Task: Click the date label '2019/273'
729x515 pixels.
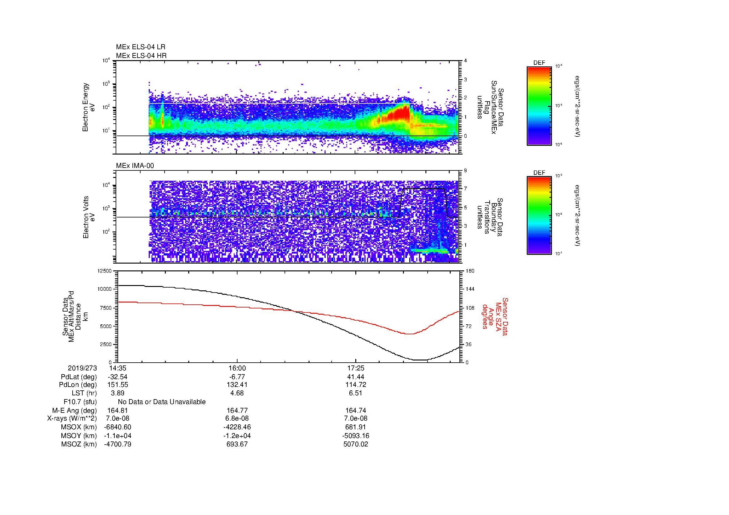Action: coord(82,368)
